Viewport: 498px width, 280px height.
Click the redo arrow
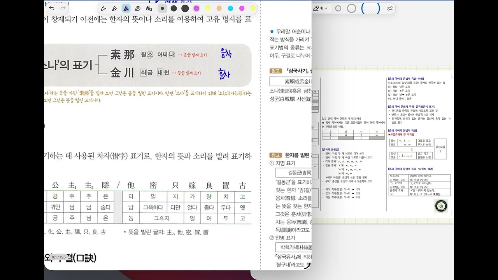click(63, 8)
